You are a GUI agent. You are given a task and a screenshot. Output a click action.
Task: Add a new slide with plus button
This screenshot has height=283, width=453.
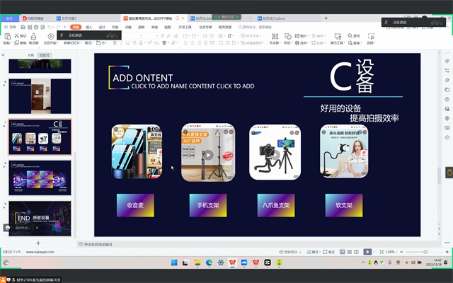[38, 243]
